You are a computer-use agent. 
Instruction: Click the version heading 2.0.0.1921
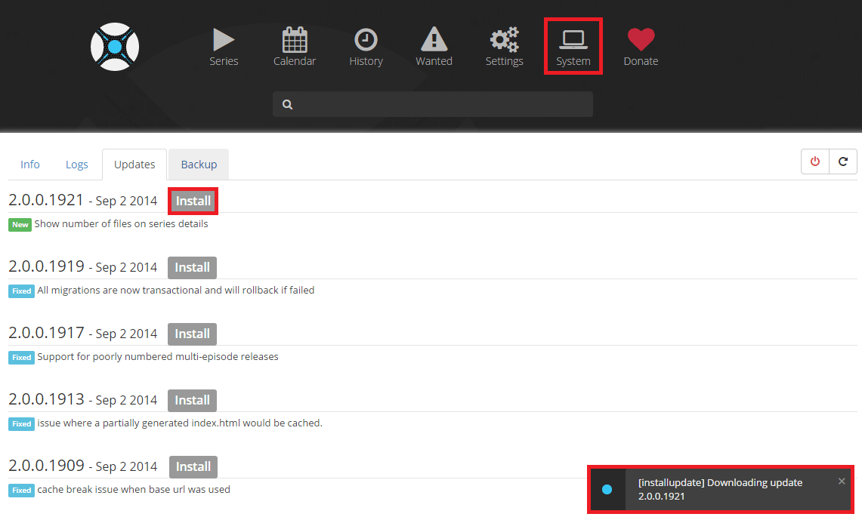tap(46, 200)
